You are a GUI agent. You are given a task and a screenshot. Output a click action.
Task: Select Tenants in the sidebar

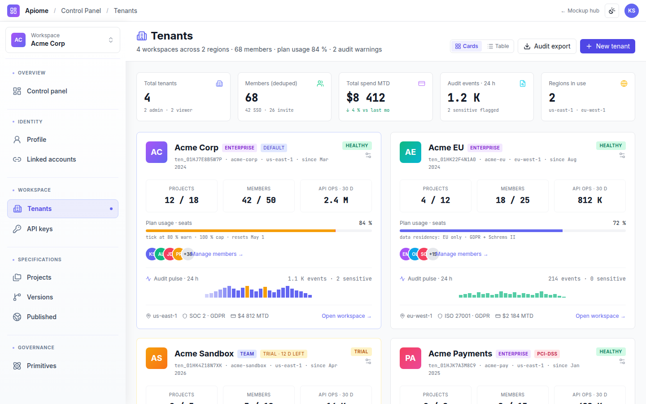pyautogui.click(x=63, y=209)
